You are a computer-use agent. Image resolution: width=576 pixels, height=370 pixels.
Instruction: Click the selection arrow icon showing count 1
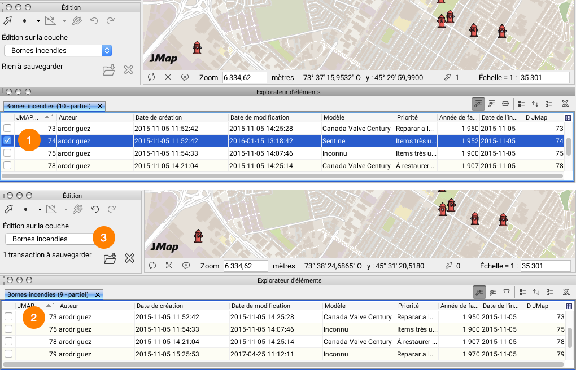tap(448, 77)
